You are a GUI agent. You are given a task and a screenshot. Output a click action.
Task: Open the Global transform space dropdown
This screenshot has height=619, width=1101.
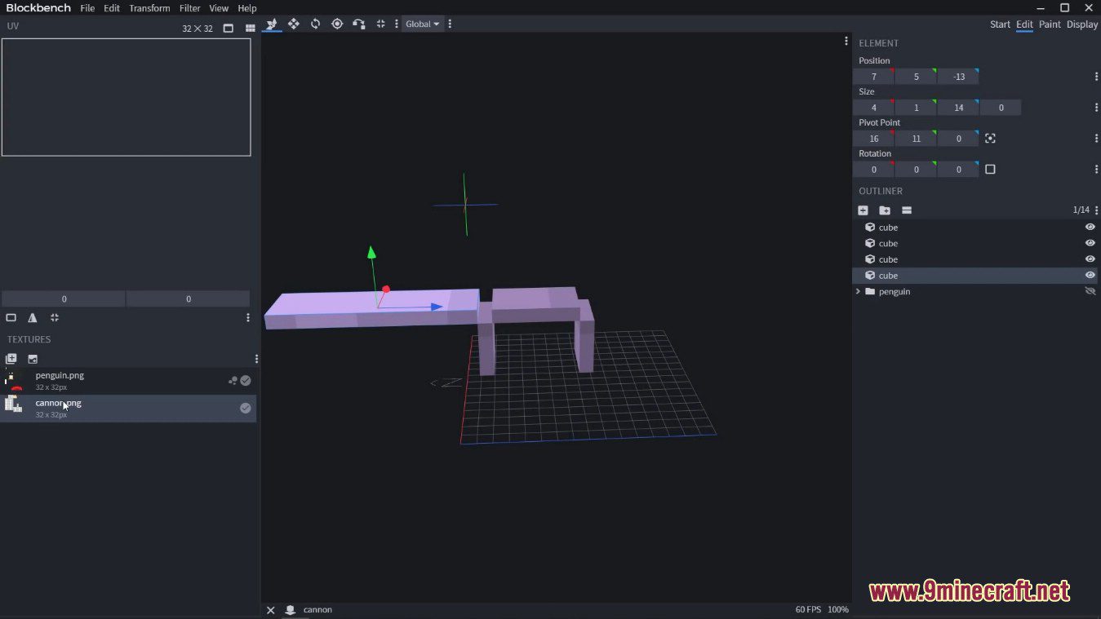pyautogui.click(x=421, y=24)
